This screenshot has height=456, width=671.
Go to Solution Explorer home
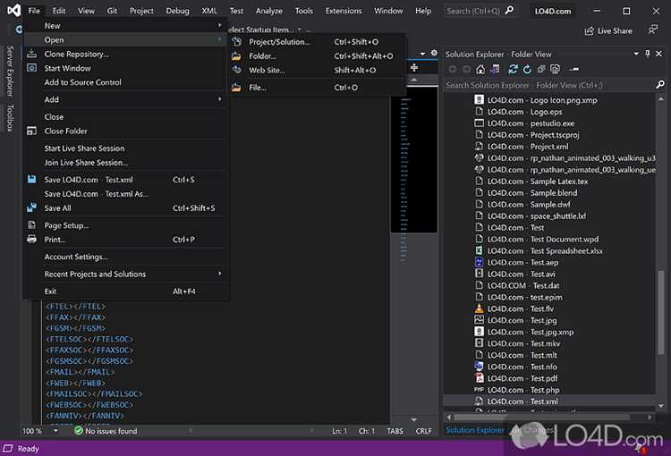click(x=480, y=69)
